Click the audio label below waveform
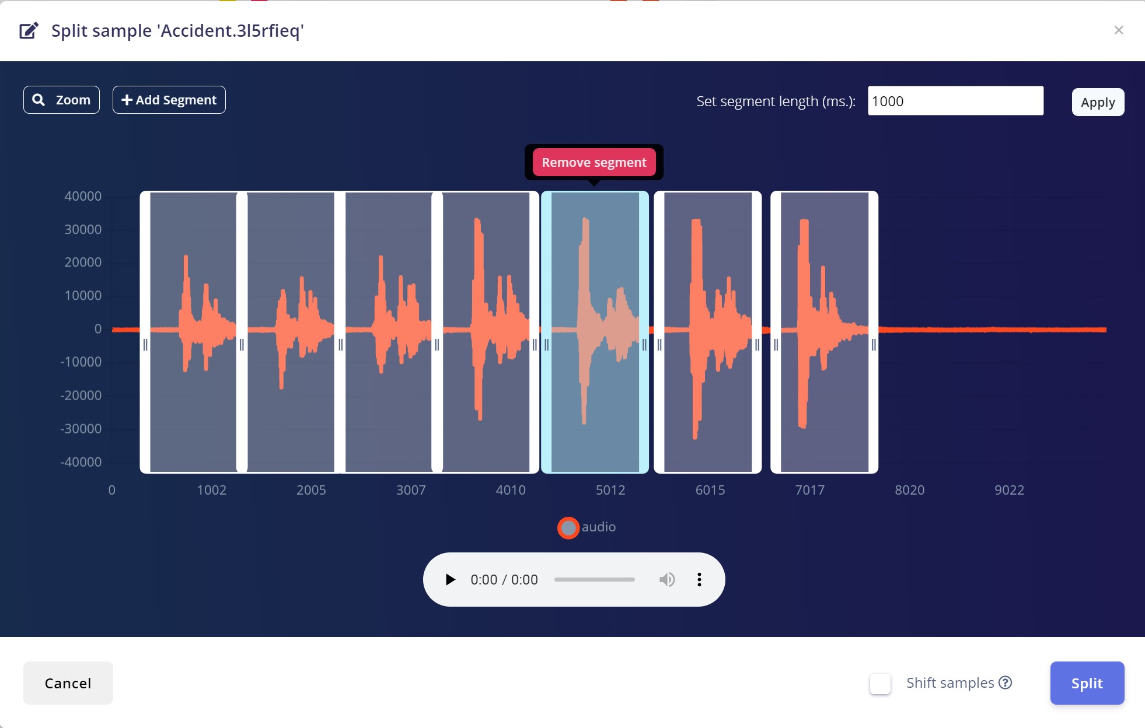This screenshot has height=728, width=1145. pyautogui.click(x=599, y=526)
